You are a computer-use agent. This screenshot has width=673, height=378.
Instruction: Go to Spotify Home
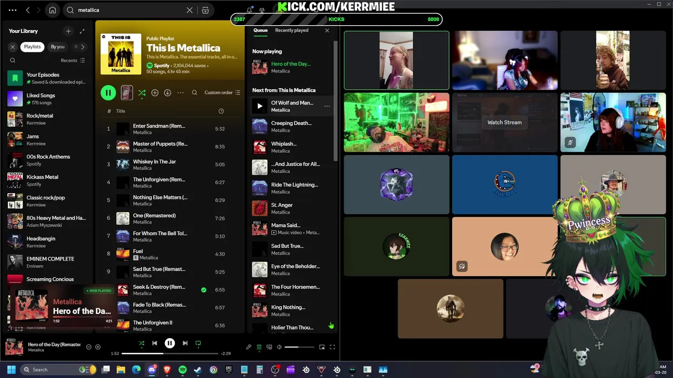53,10
